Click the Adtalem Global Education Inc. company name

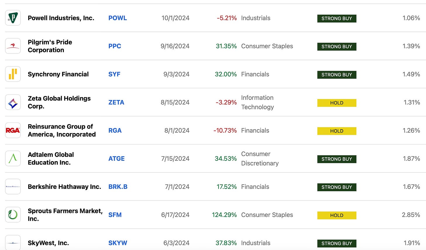click(x=51, y=158)
